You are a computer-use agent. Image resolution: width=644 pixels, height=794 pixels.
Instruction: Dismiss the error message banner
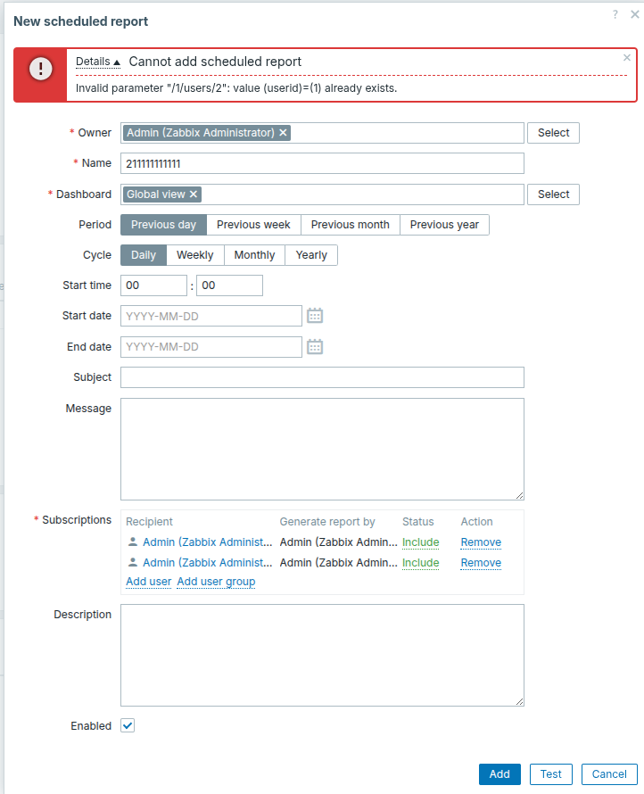(626, 58)
